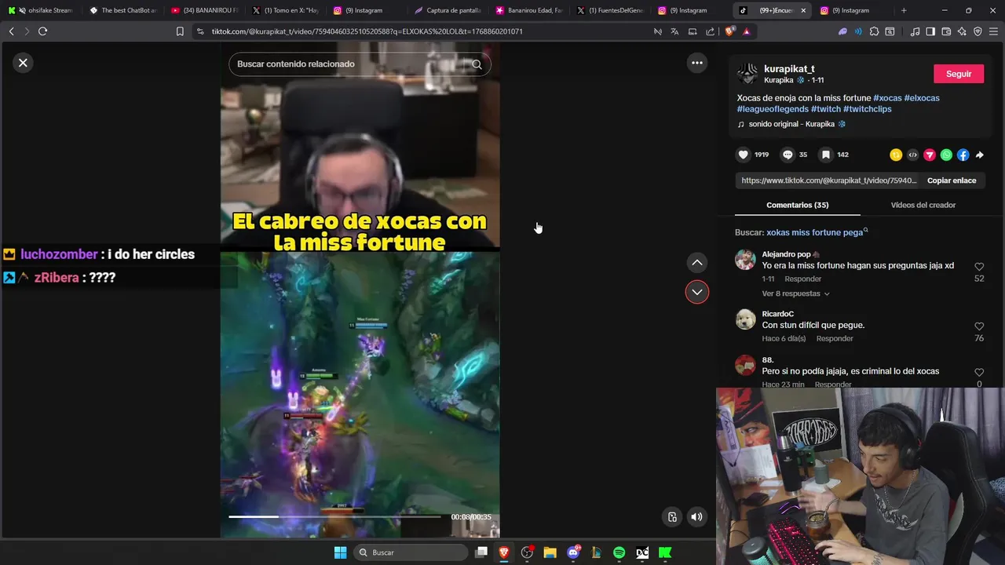
Task: Share the video to WhatsApp
Action: coord(946,155)
